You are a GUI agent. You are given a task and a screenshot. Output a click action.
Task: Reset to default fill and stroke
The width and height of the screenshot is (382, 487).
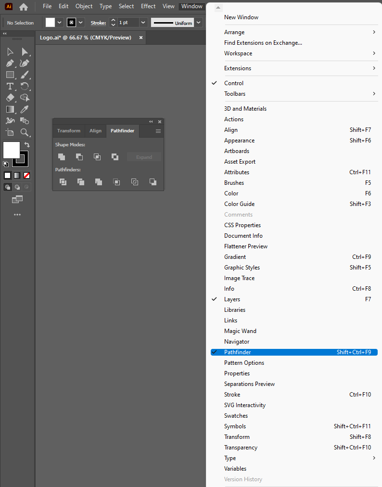pos(6,164)
